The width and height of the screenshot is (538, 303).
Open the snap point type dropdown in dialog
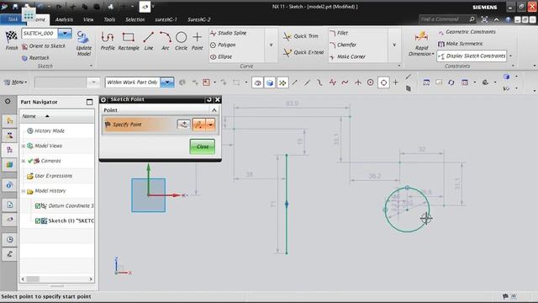click(x=211, y=125)
